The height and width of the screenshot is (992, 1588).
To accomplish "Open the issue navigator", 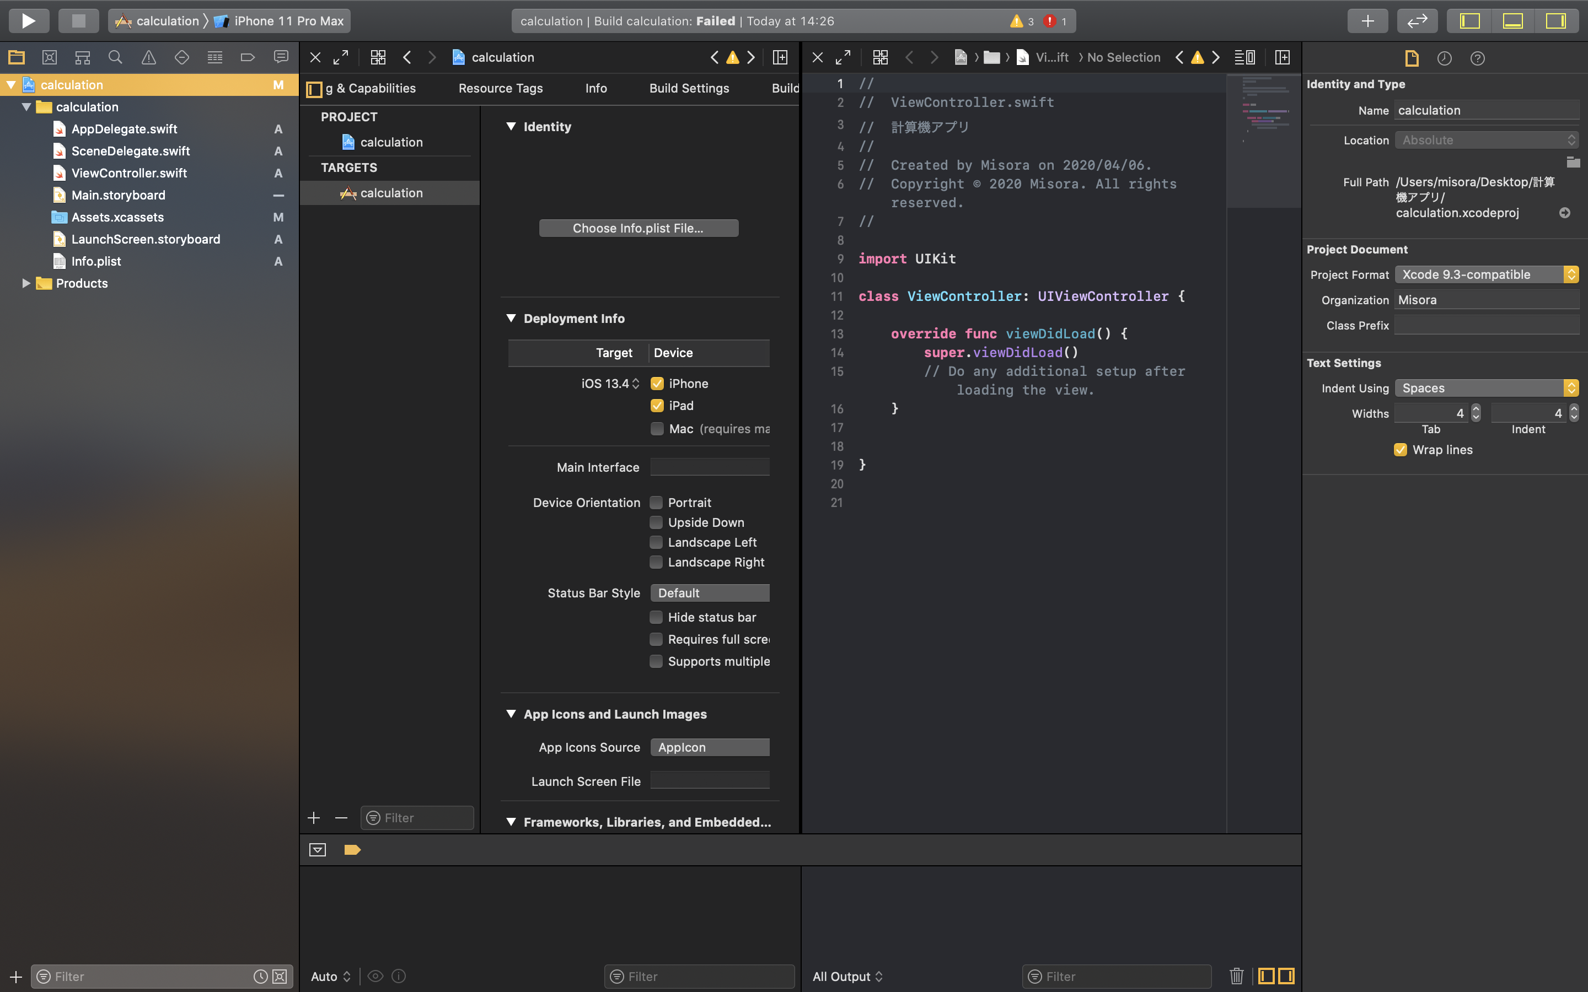I will point(148,57).
